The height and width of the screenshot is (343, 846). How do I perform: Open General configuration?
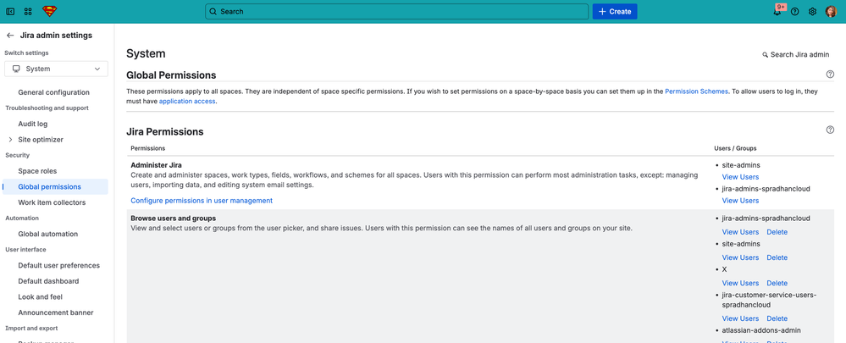point(54,92)
